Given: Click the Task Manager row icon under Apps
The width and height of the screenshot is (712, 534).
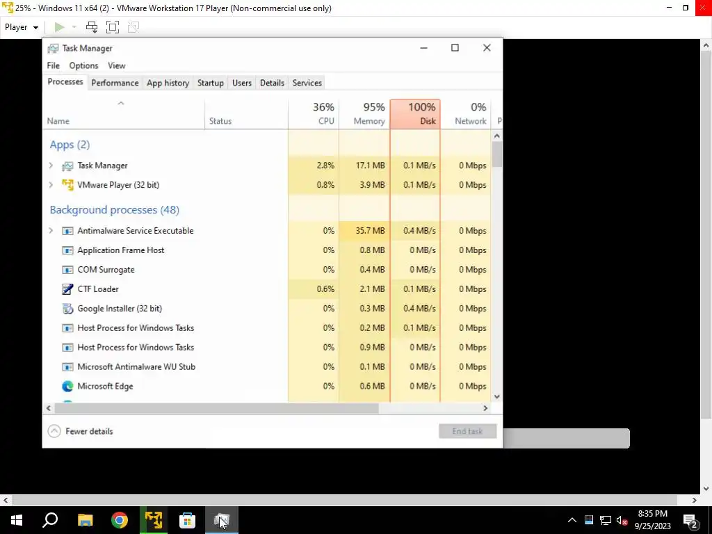Looking at the screenshot, I should 67,165.
